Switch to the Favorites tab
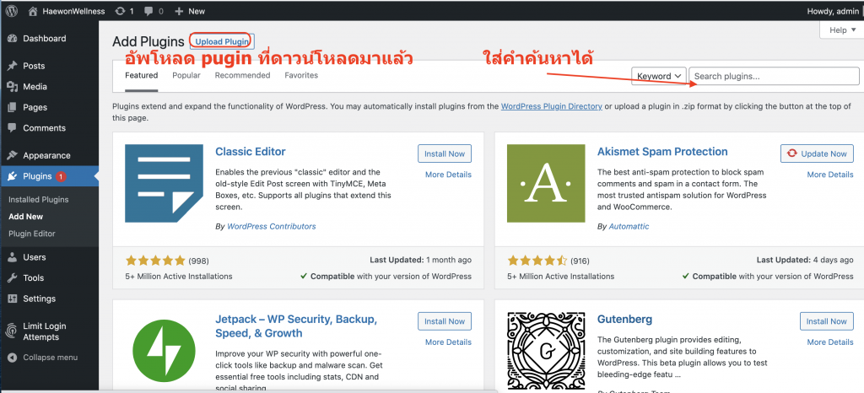This screenshot has width=864, height=393. click(301, 75)
